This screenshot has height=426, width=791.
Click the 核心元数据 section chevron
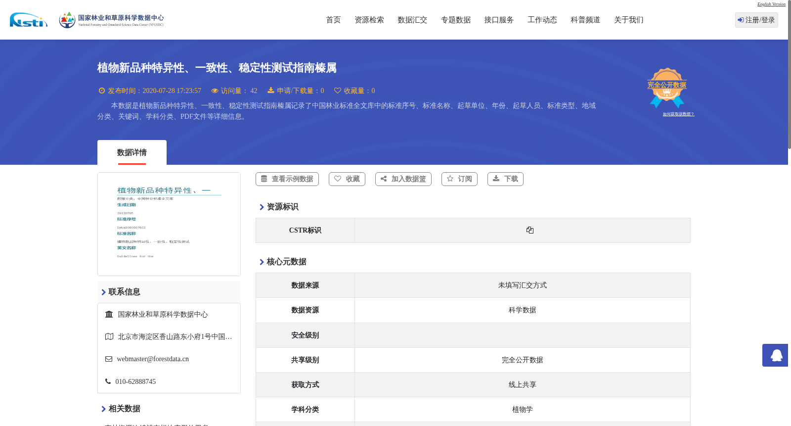[x=262, y=262]
